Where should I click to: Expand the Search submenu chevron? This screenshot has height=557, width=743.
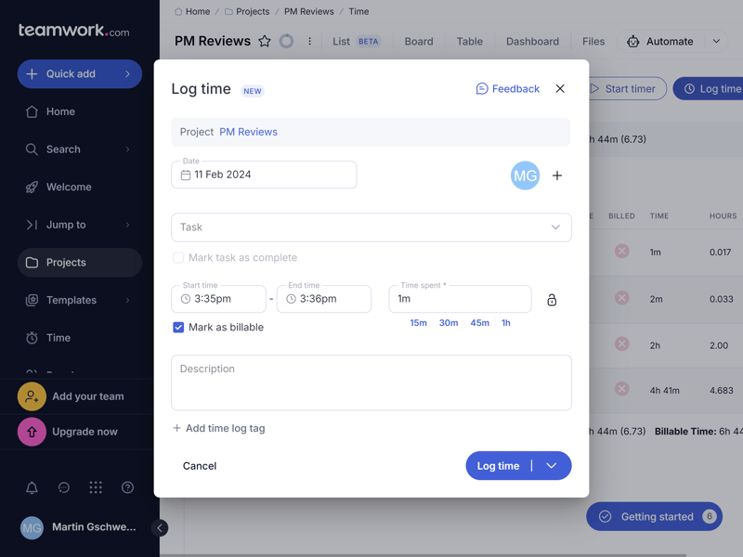coord(127,149)
